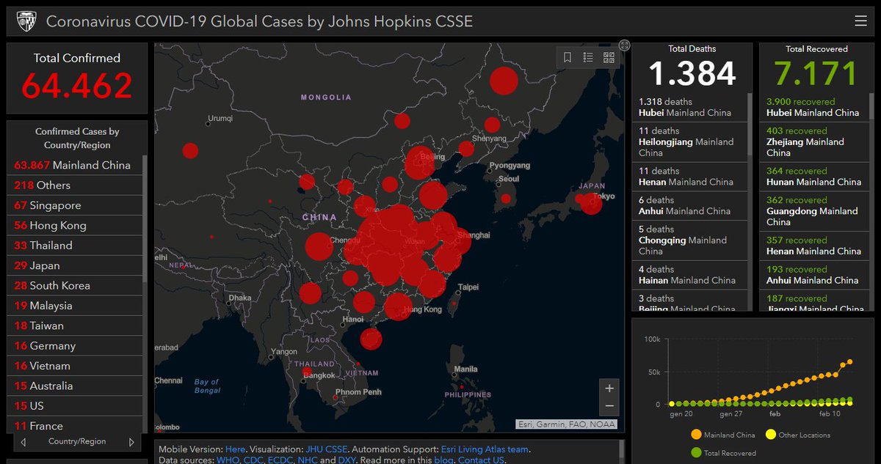Select France with 11 cases

pos(75,425)
